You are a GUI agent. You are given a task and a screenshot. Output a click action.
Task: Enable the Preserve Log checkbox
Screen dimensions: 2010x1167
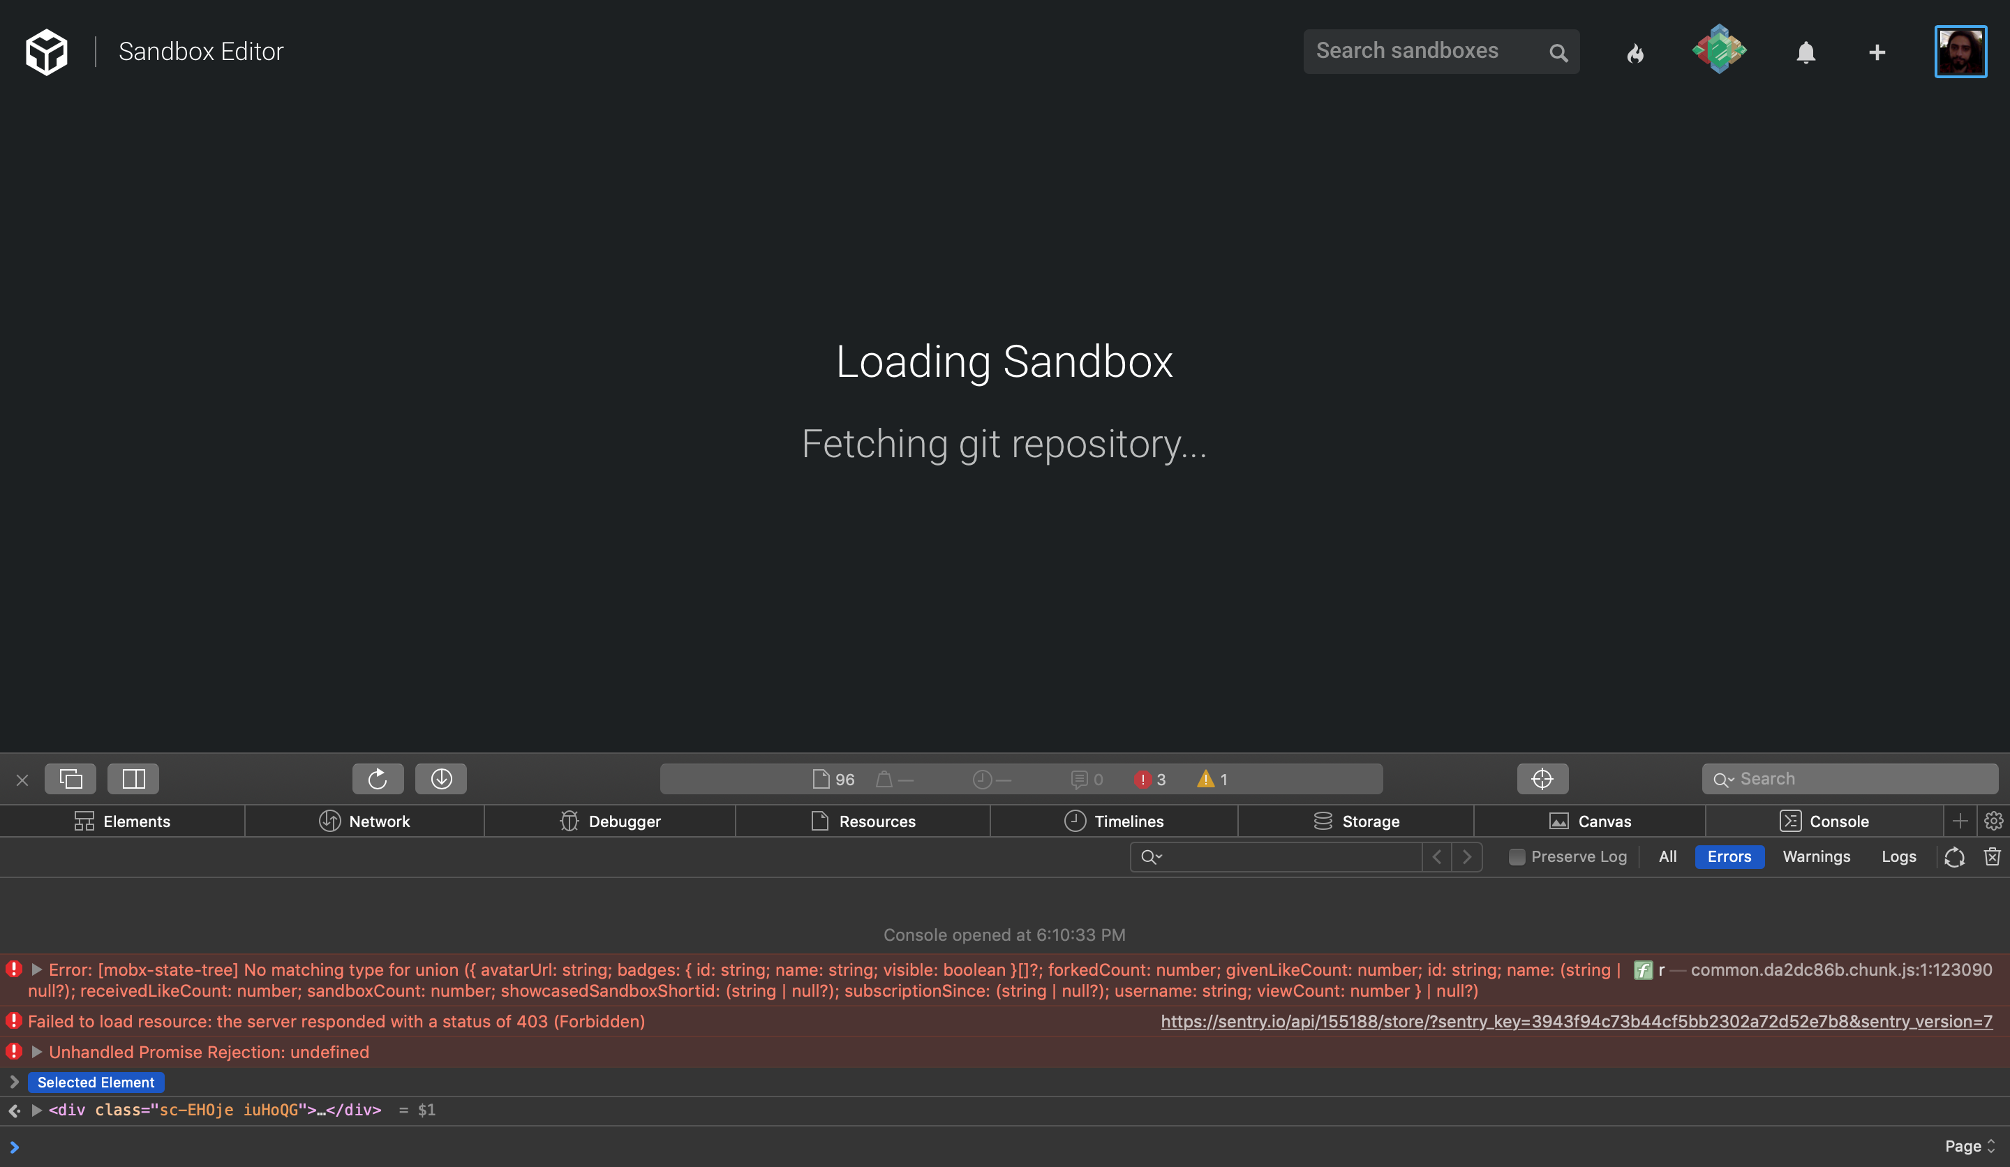point(1517,856)
